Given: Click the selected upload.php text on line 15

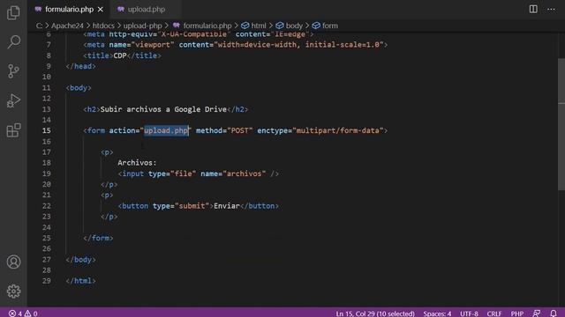Looking at the screenshot, I should tap(166, 130).
